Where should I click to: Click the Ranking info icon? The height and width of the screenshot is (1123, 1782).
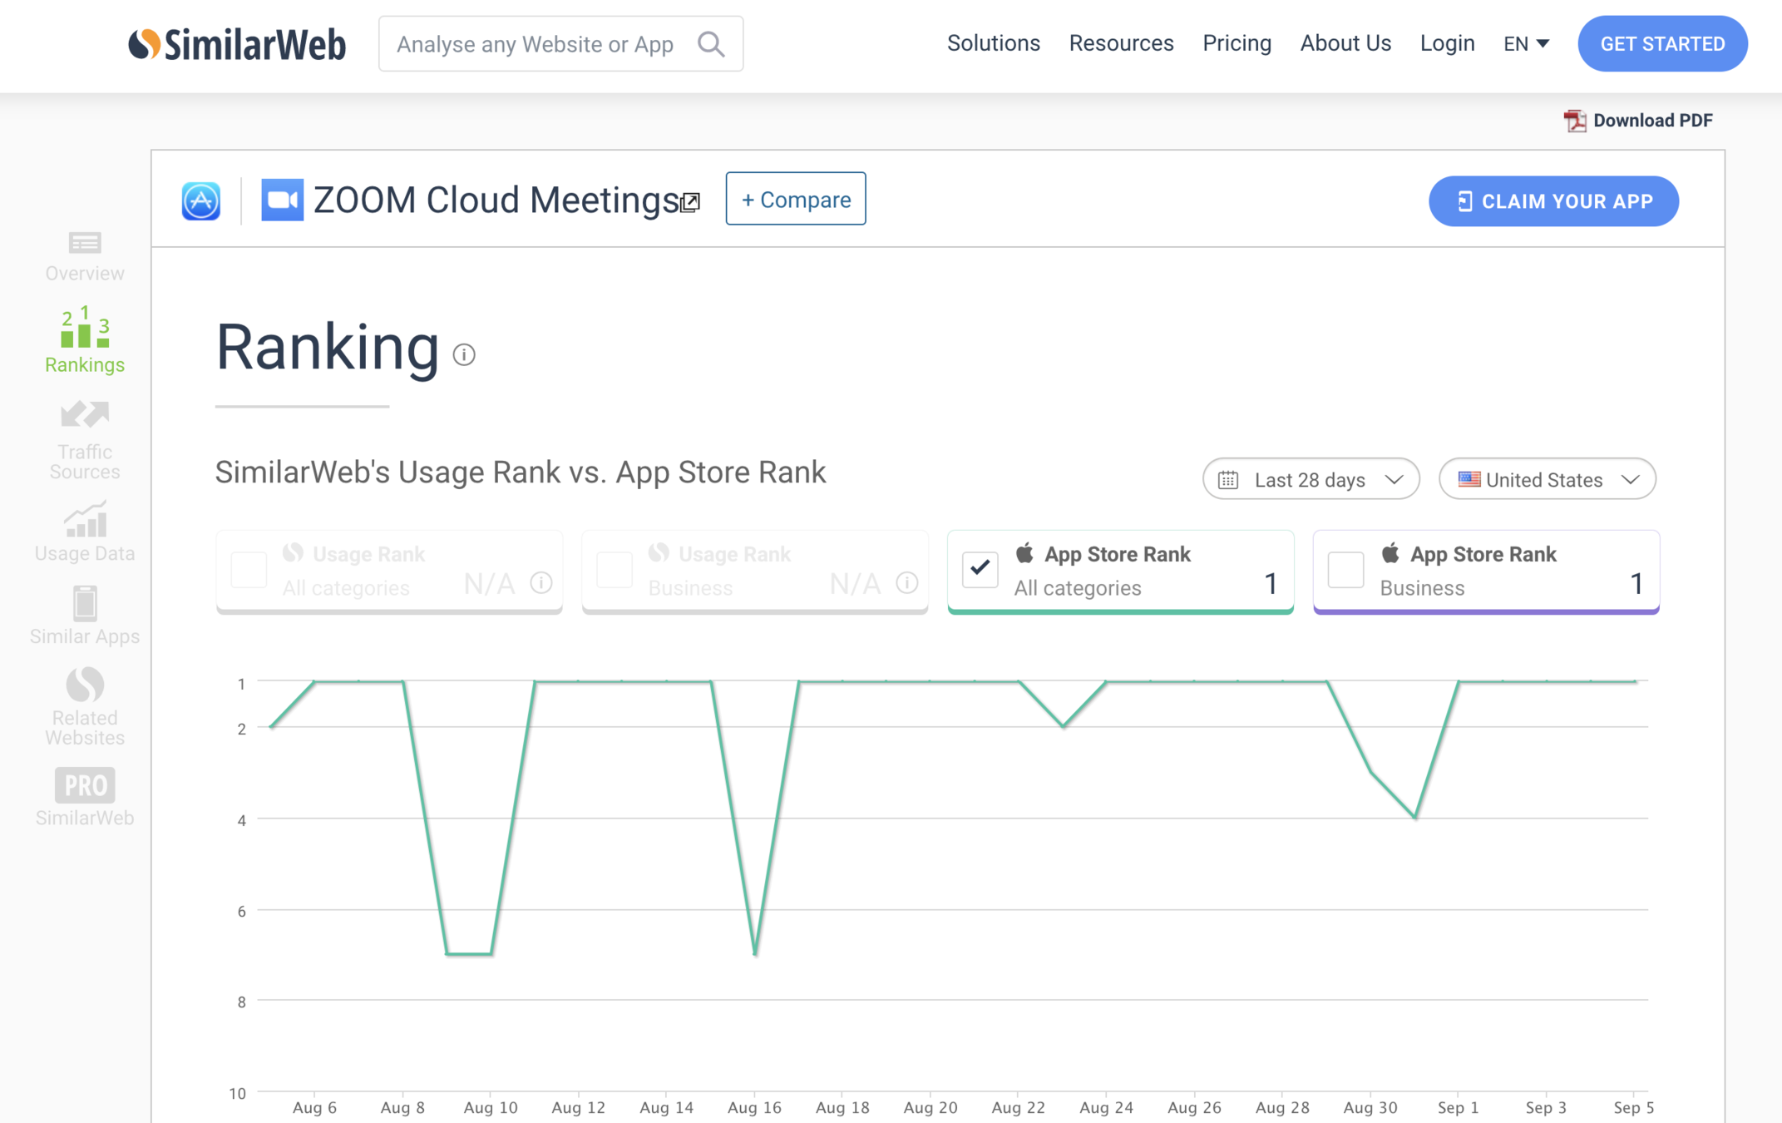pyautogui.click(x=464, y=355)
